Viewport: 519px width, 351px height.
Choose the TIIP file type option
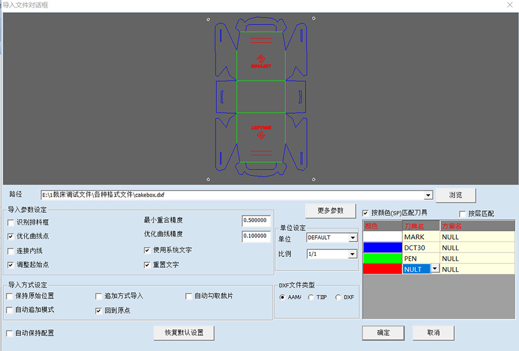pyautogui.click(x=311, y=297)
